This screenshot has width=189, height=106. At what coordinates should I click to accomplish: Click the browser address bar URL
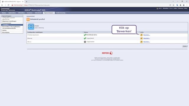(x=37, y=5)
